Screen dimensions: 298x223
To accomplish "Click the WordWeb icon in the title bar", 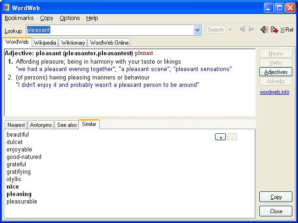I will tap(6, 7).
